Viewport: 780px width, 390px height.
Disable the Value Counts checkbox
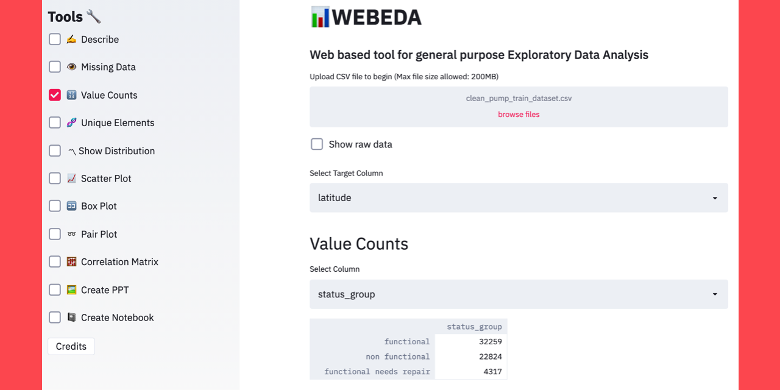coord(54,94)
